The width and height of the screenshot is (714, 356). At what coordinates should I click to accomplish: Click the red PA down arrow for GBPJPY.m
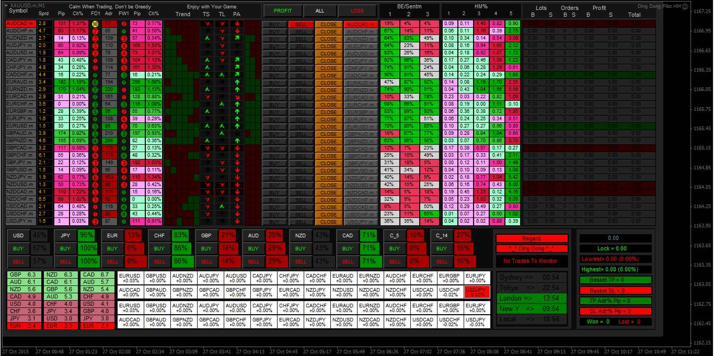[237, 163]
